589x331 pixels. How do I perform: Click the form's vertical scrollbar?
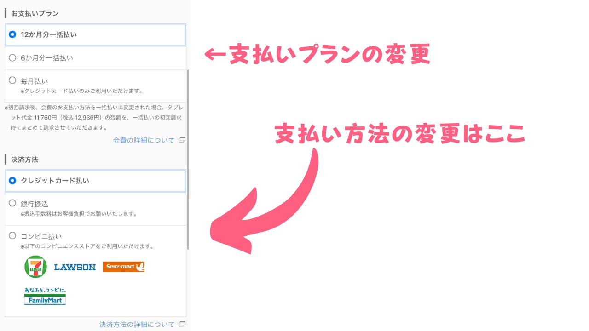point(188,159)
